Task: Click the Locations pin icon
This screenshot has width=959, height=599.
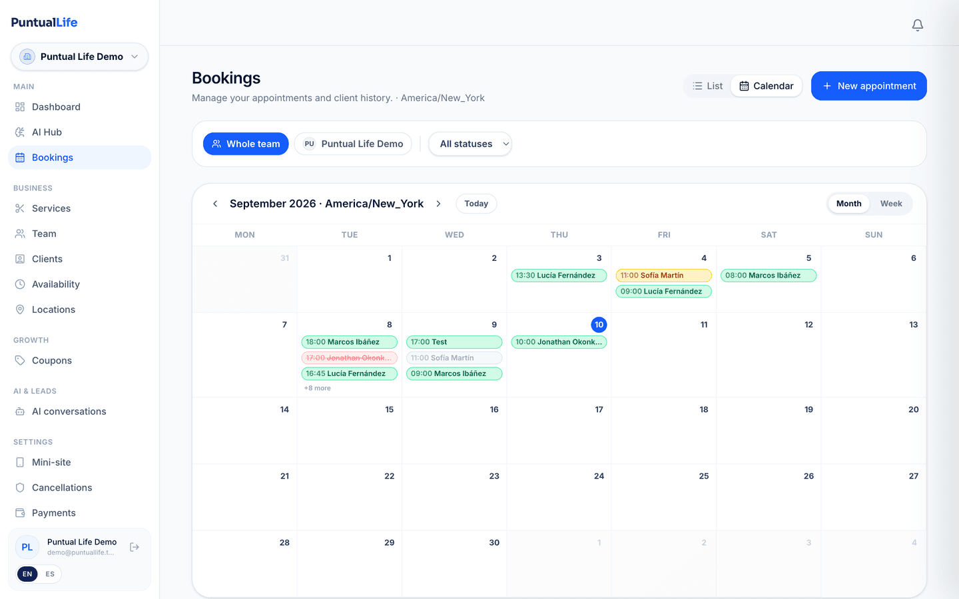Action: [x=20, y=309]
